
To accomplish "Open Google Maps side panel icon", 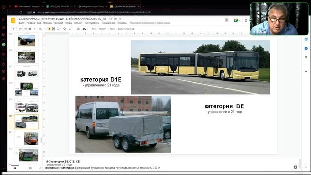I will click(x=306, y=57).
